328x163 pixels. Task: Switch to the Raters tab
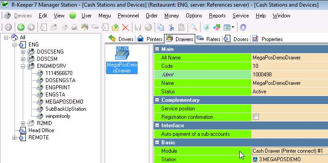point(209,39)
